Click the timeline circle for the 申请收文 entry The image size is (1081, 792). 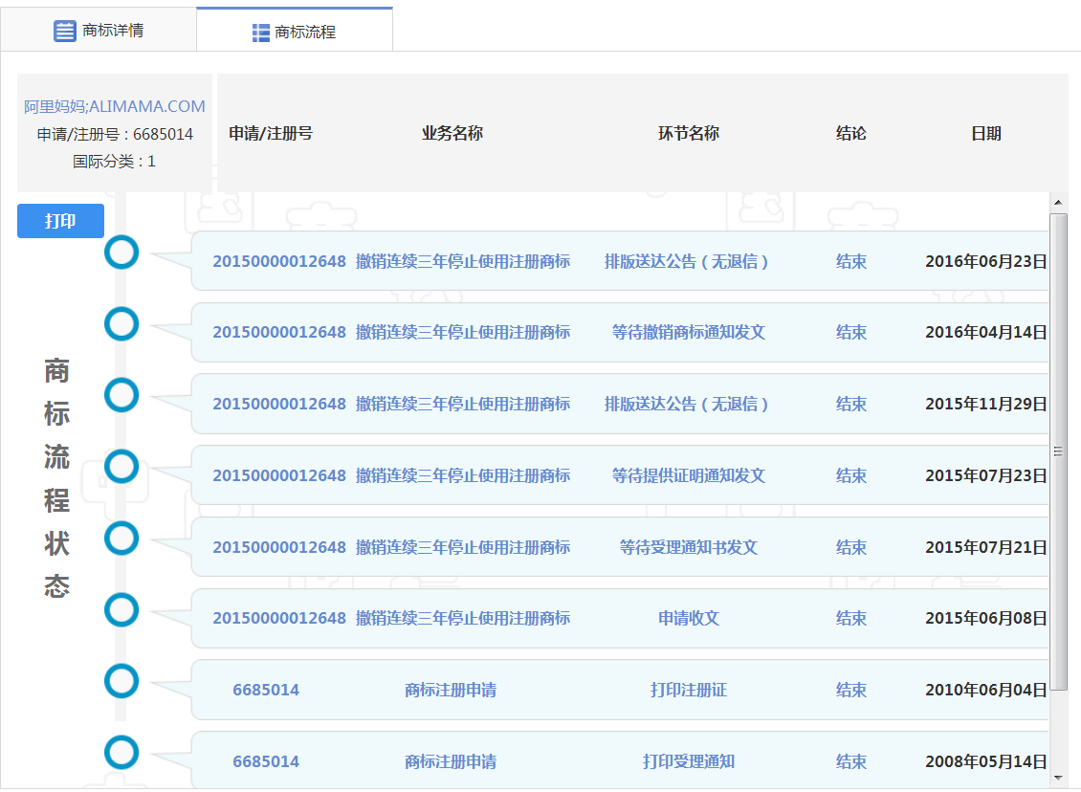coord(121,609)
